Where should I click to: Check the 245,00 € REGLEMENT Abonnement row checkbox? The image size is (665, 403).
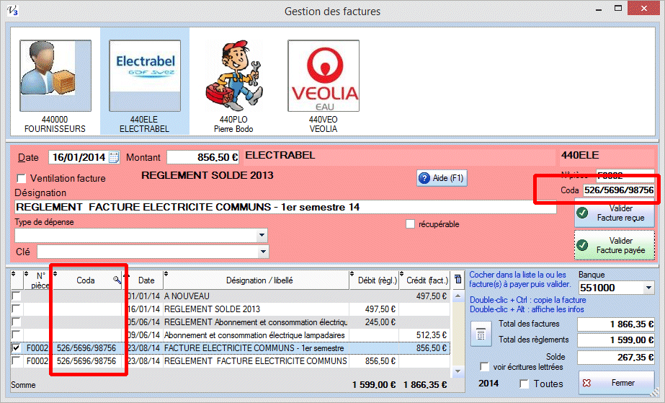[16, 322]
